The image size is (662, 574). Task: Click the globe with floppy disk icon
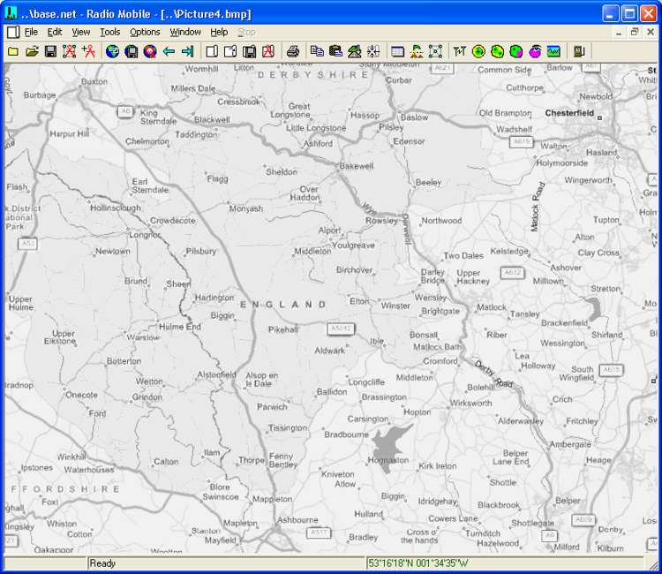pos(132,51)
